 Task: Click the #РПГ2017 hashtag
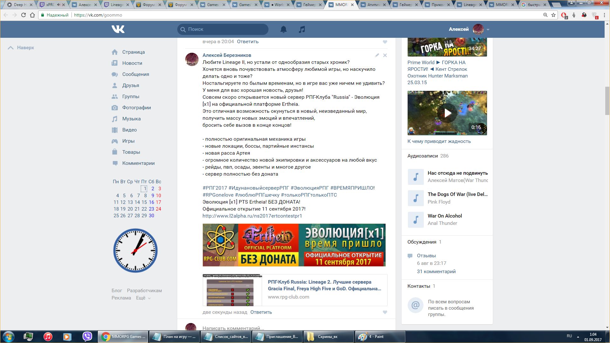point(215,188)
